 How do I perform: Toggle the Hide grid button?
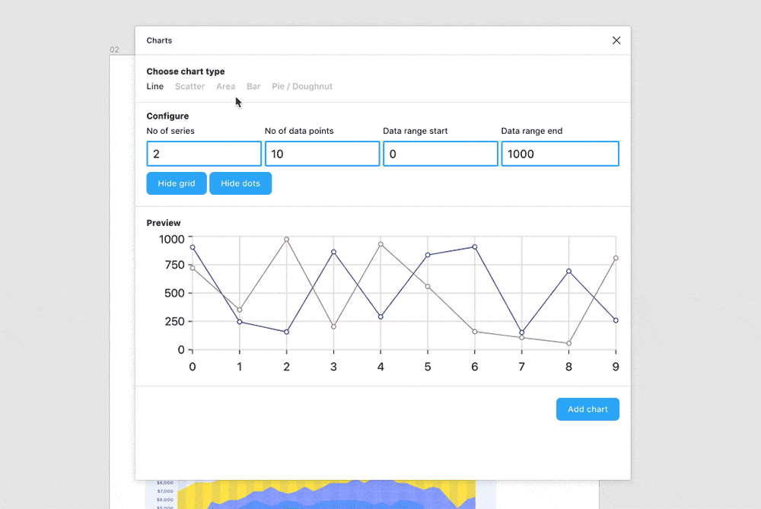pyautogui.click(x=177, y=183)
